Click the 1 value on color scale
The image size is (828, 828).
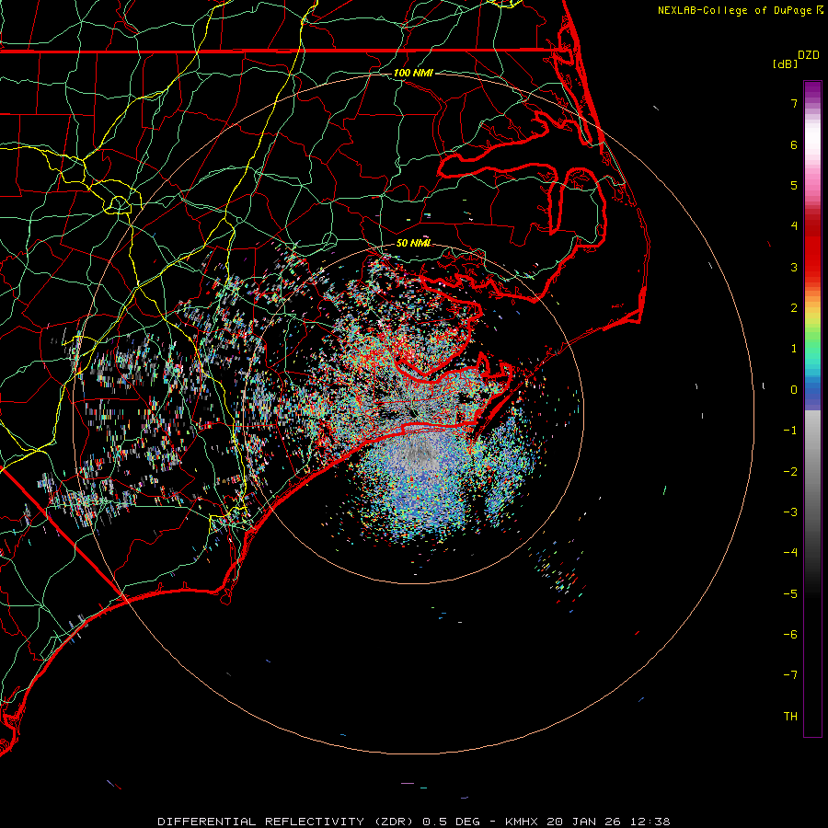click(794, 349)
